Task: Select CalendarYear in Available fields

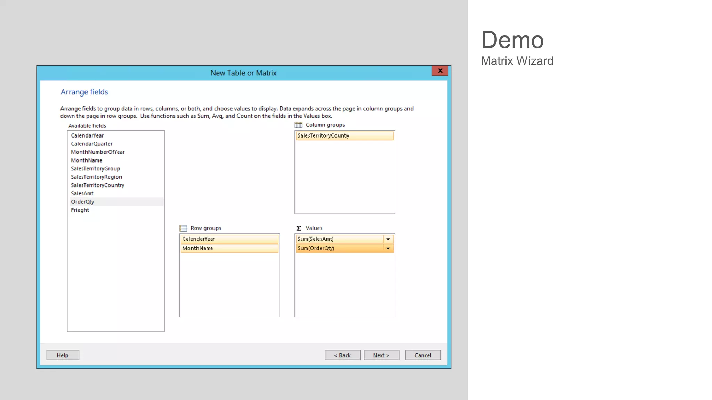Action: 116,135
